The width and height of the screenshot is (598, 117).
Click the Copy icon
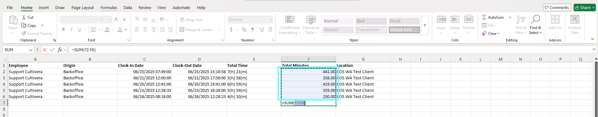point(24,26)
